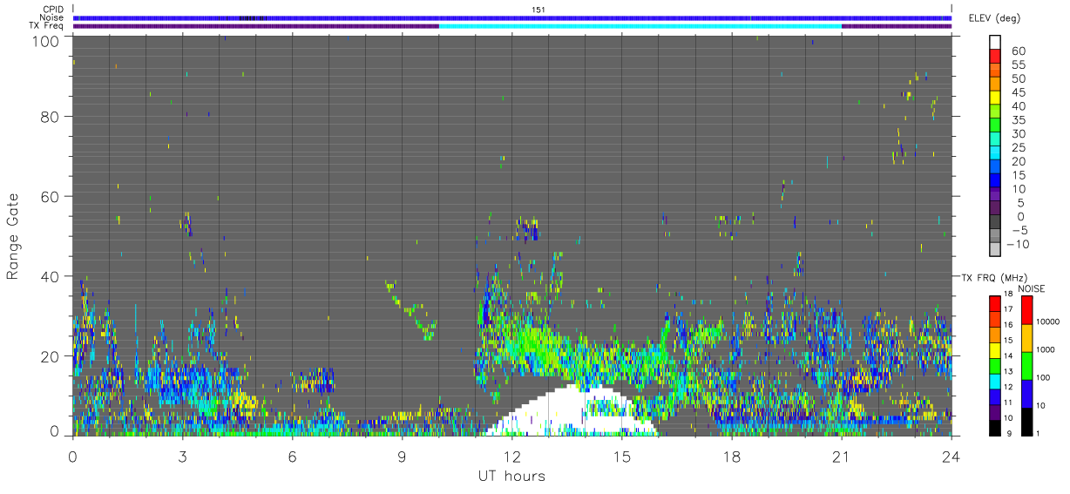Pick the yellow segment of NOISE color bar
1070x494 pixels.
point(1026,338)
